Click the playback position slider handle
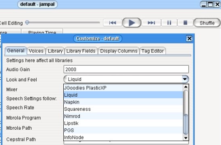 coord(27,23)
